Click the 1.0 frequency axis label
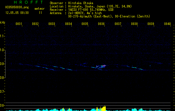The image size is (175, 111). 2,50
